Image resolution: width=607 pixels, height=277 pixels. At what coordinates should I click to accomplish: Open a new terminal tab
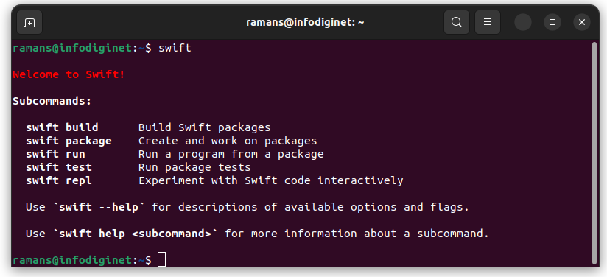coord(29,23)
